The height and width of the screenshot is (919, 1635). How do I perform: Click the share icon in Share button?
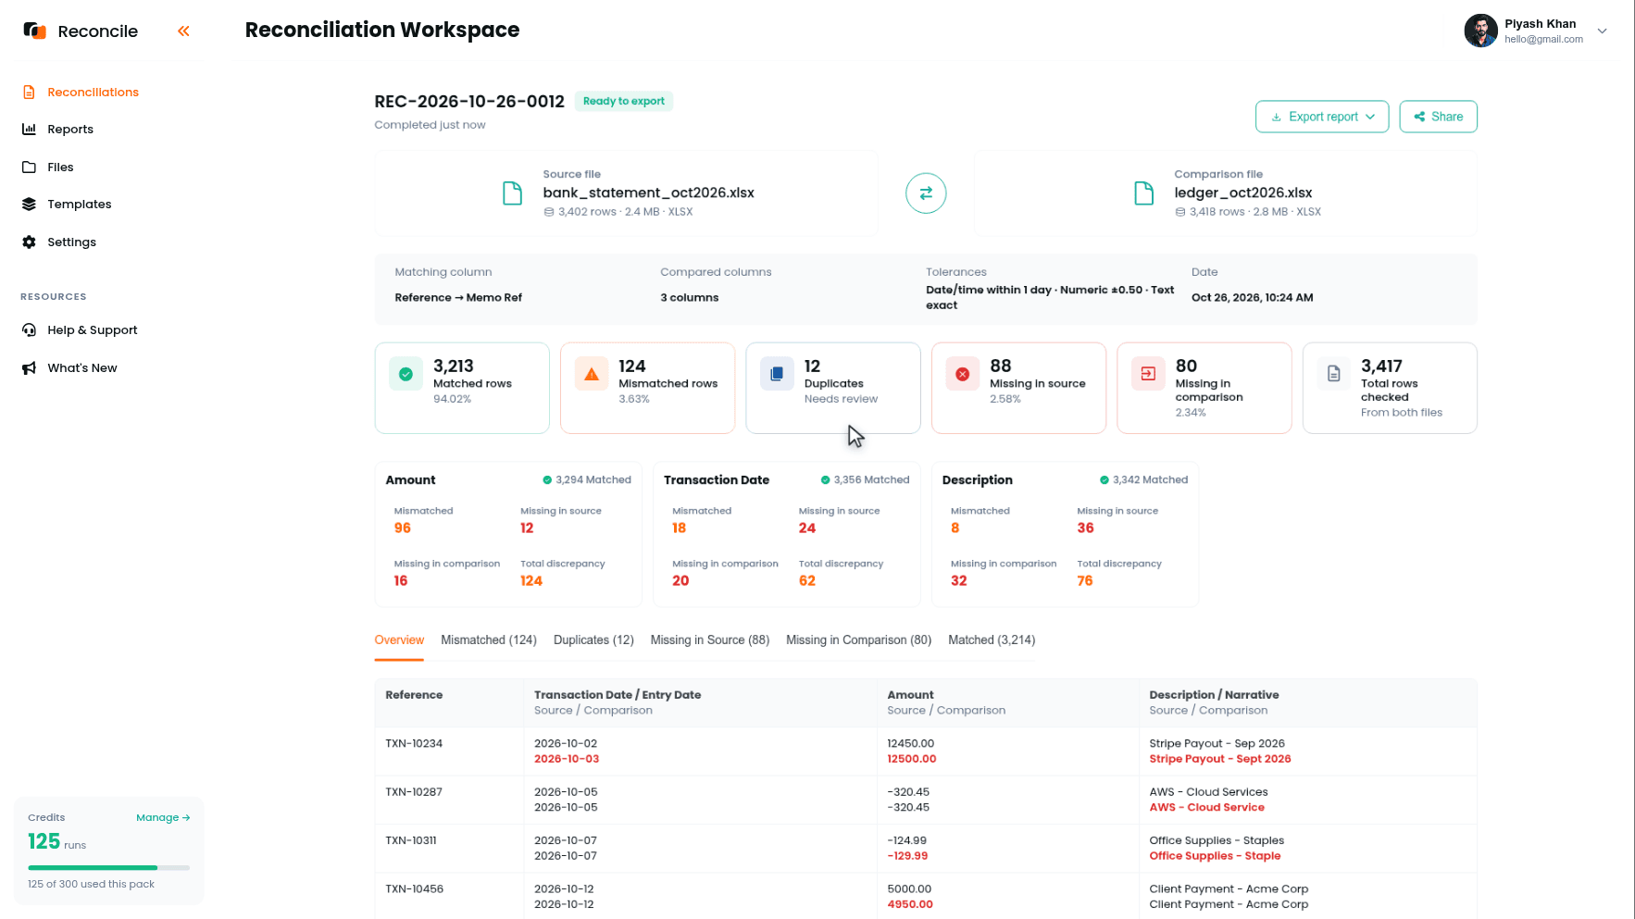pyautogui.click(x=1419, y=117)
